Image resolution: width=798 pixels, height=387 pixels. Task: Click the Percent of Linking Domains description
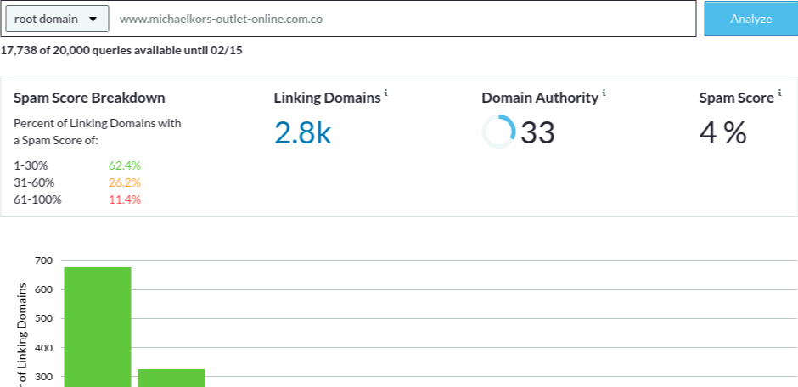coord(98,132)
